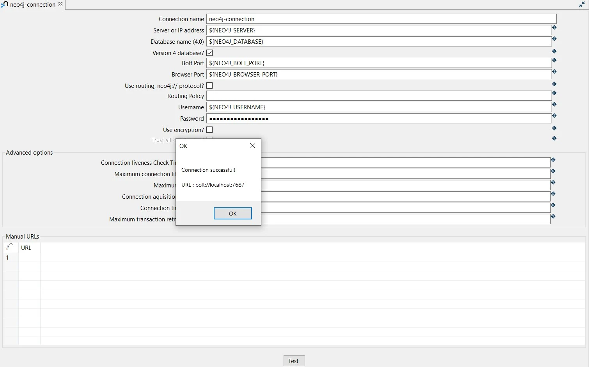Click variable icon next to Bolt Port field
This screenshot has height=367, width=589.
(x=554, y=61)
